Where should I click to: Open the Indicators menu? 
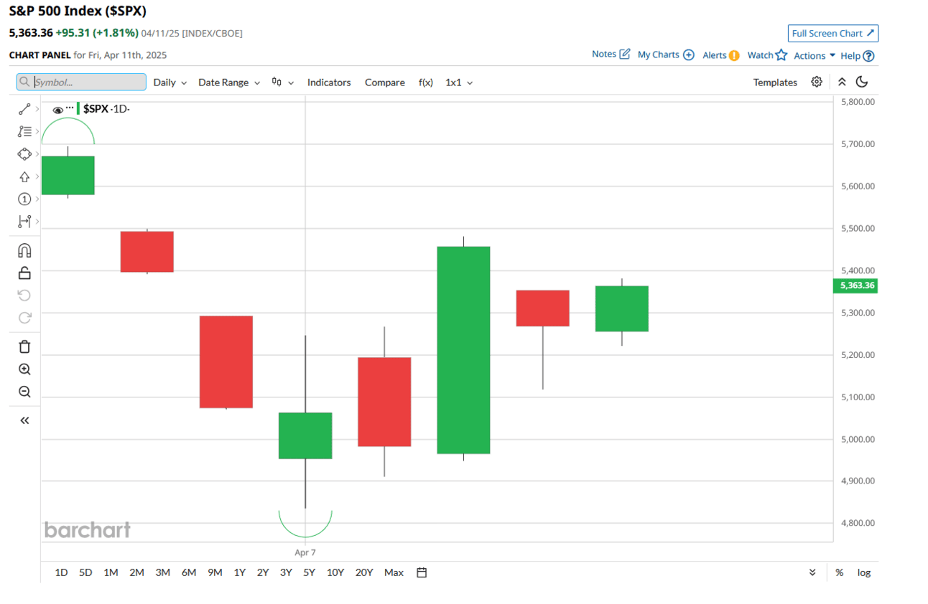(x=329, y=82)
